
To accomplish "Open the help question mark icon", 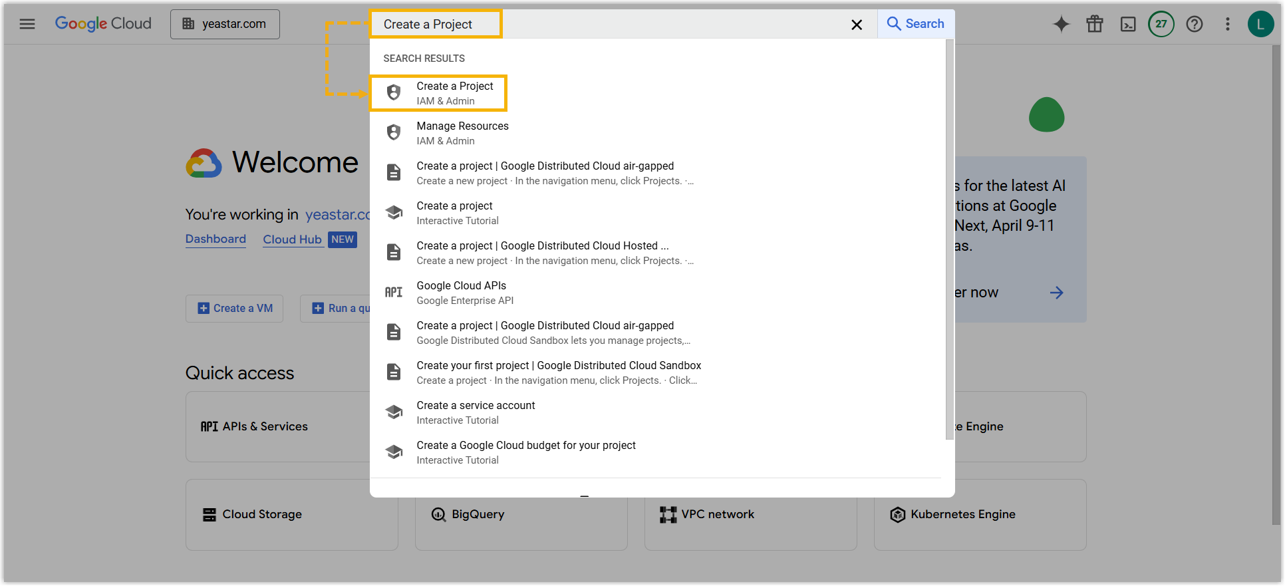I will [1195, 25].
